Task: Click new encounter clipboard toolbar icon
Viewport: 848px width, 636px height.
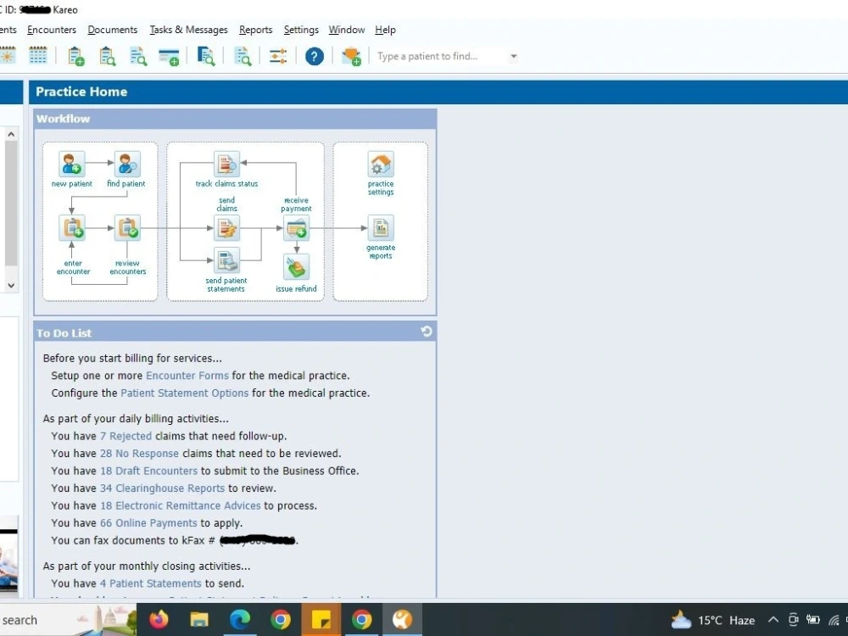Action: [76, 56]
